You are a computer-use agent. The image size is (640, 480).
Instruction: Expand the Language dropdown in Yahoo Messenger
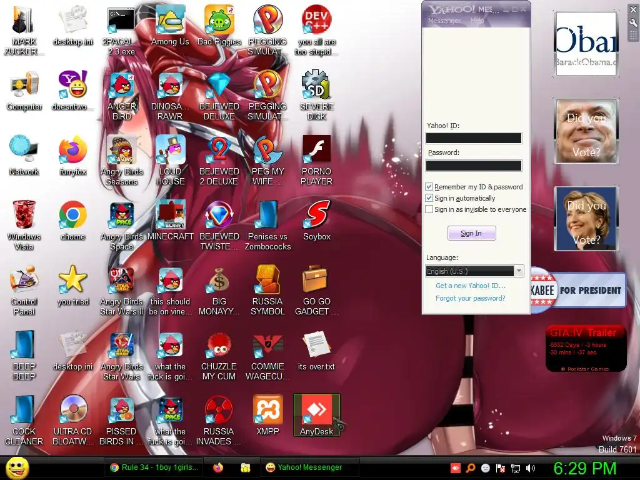[519, 271]
